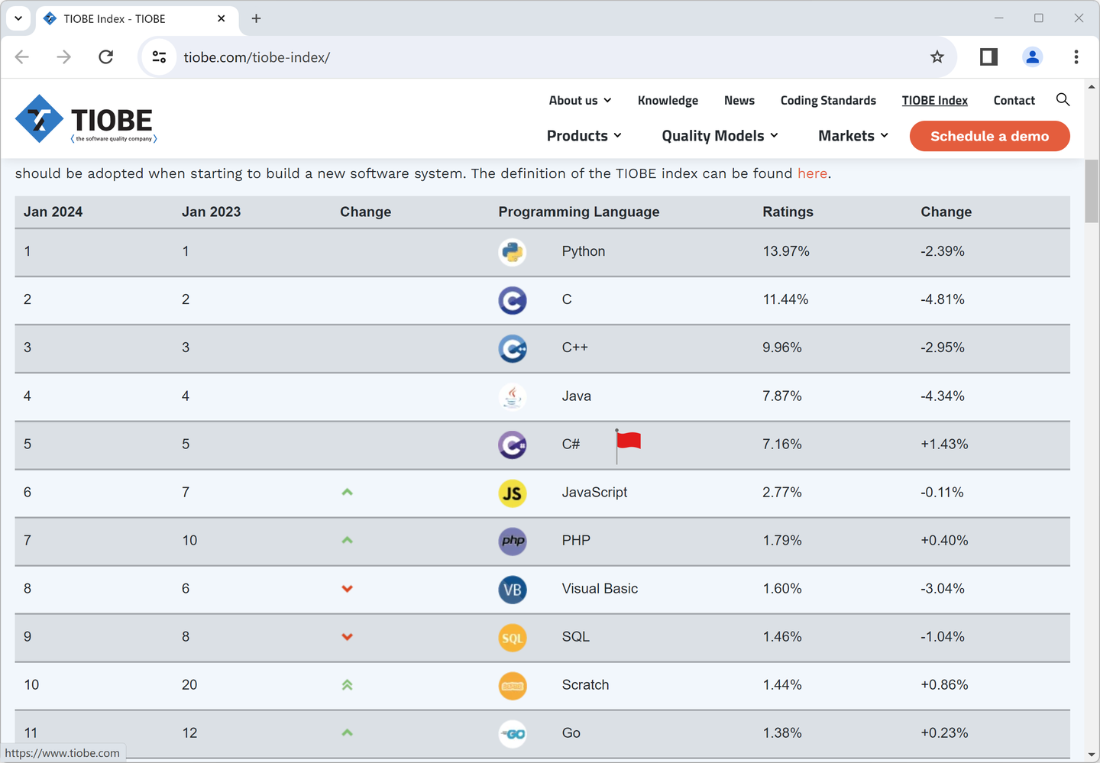Click the Go language logo icon
This screenshot has height=763, width=1100.
(x=513, y=733)
